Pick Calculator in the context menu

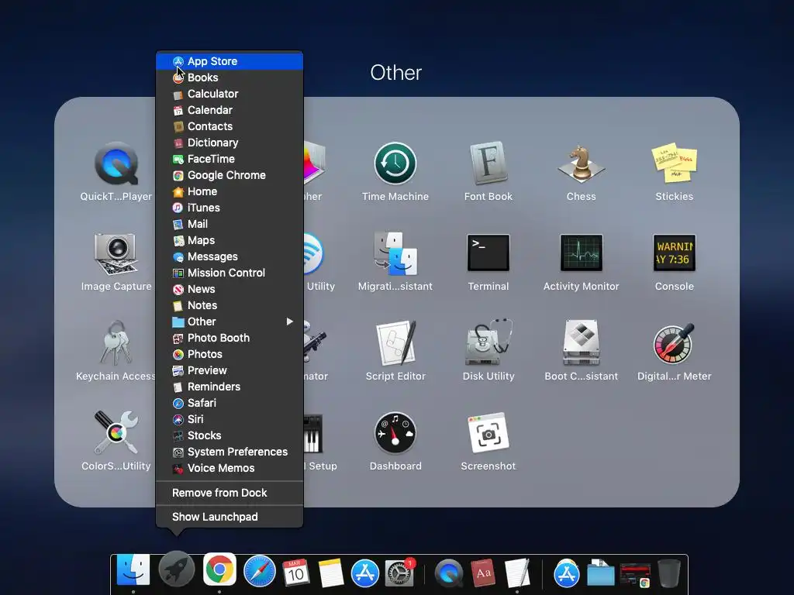point(230,94)
